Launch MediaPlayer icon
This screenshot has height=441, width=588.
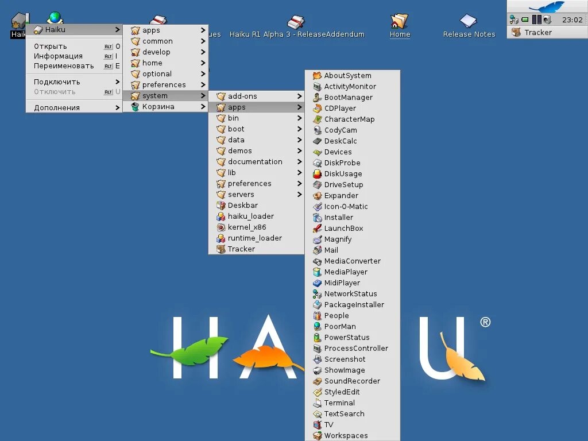[x=317, y=272]
